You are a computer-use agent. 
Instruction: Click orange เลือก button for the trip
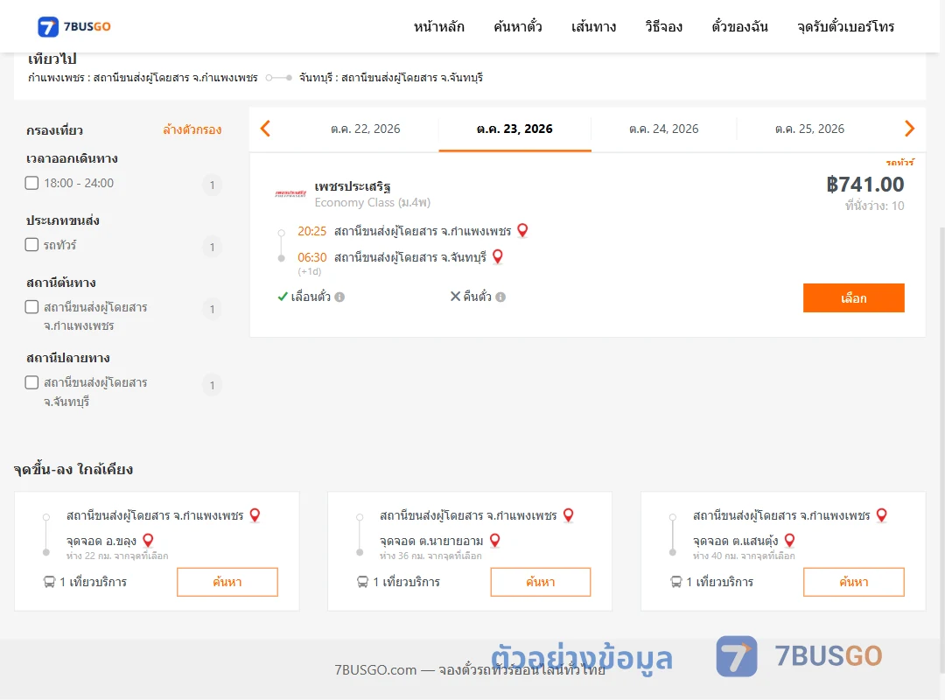853,297
